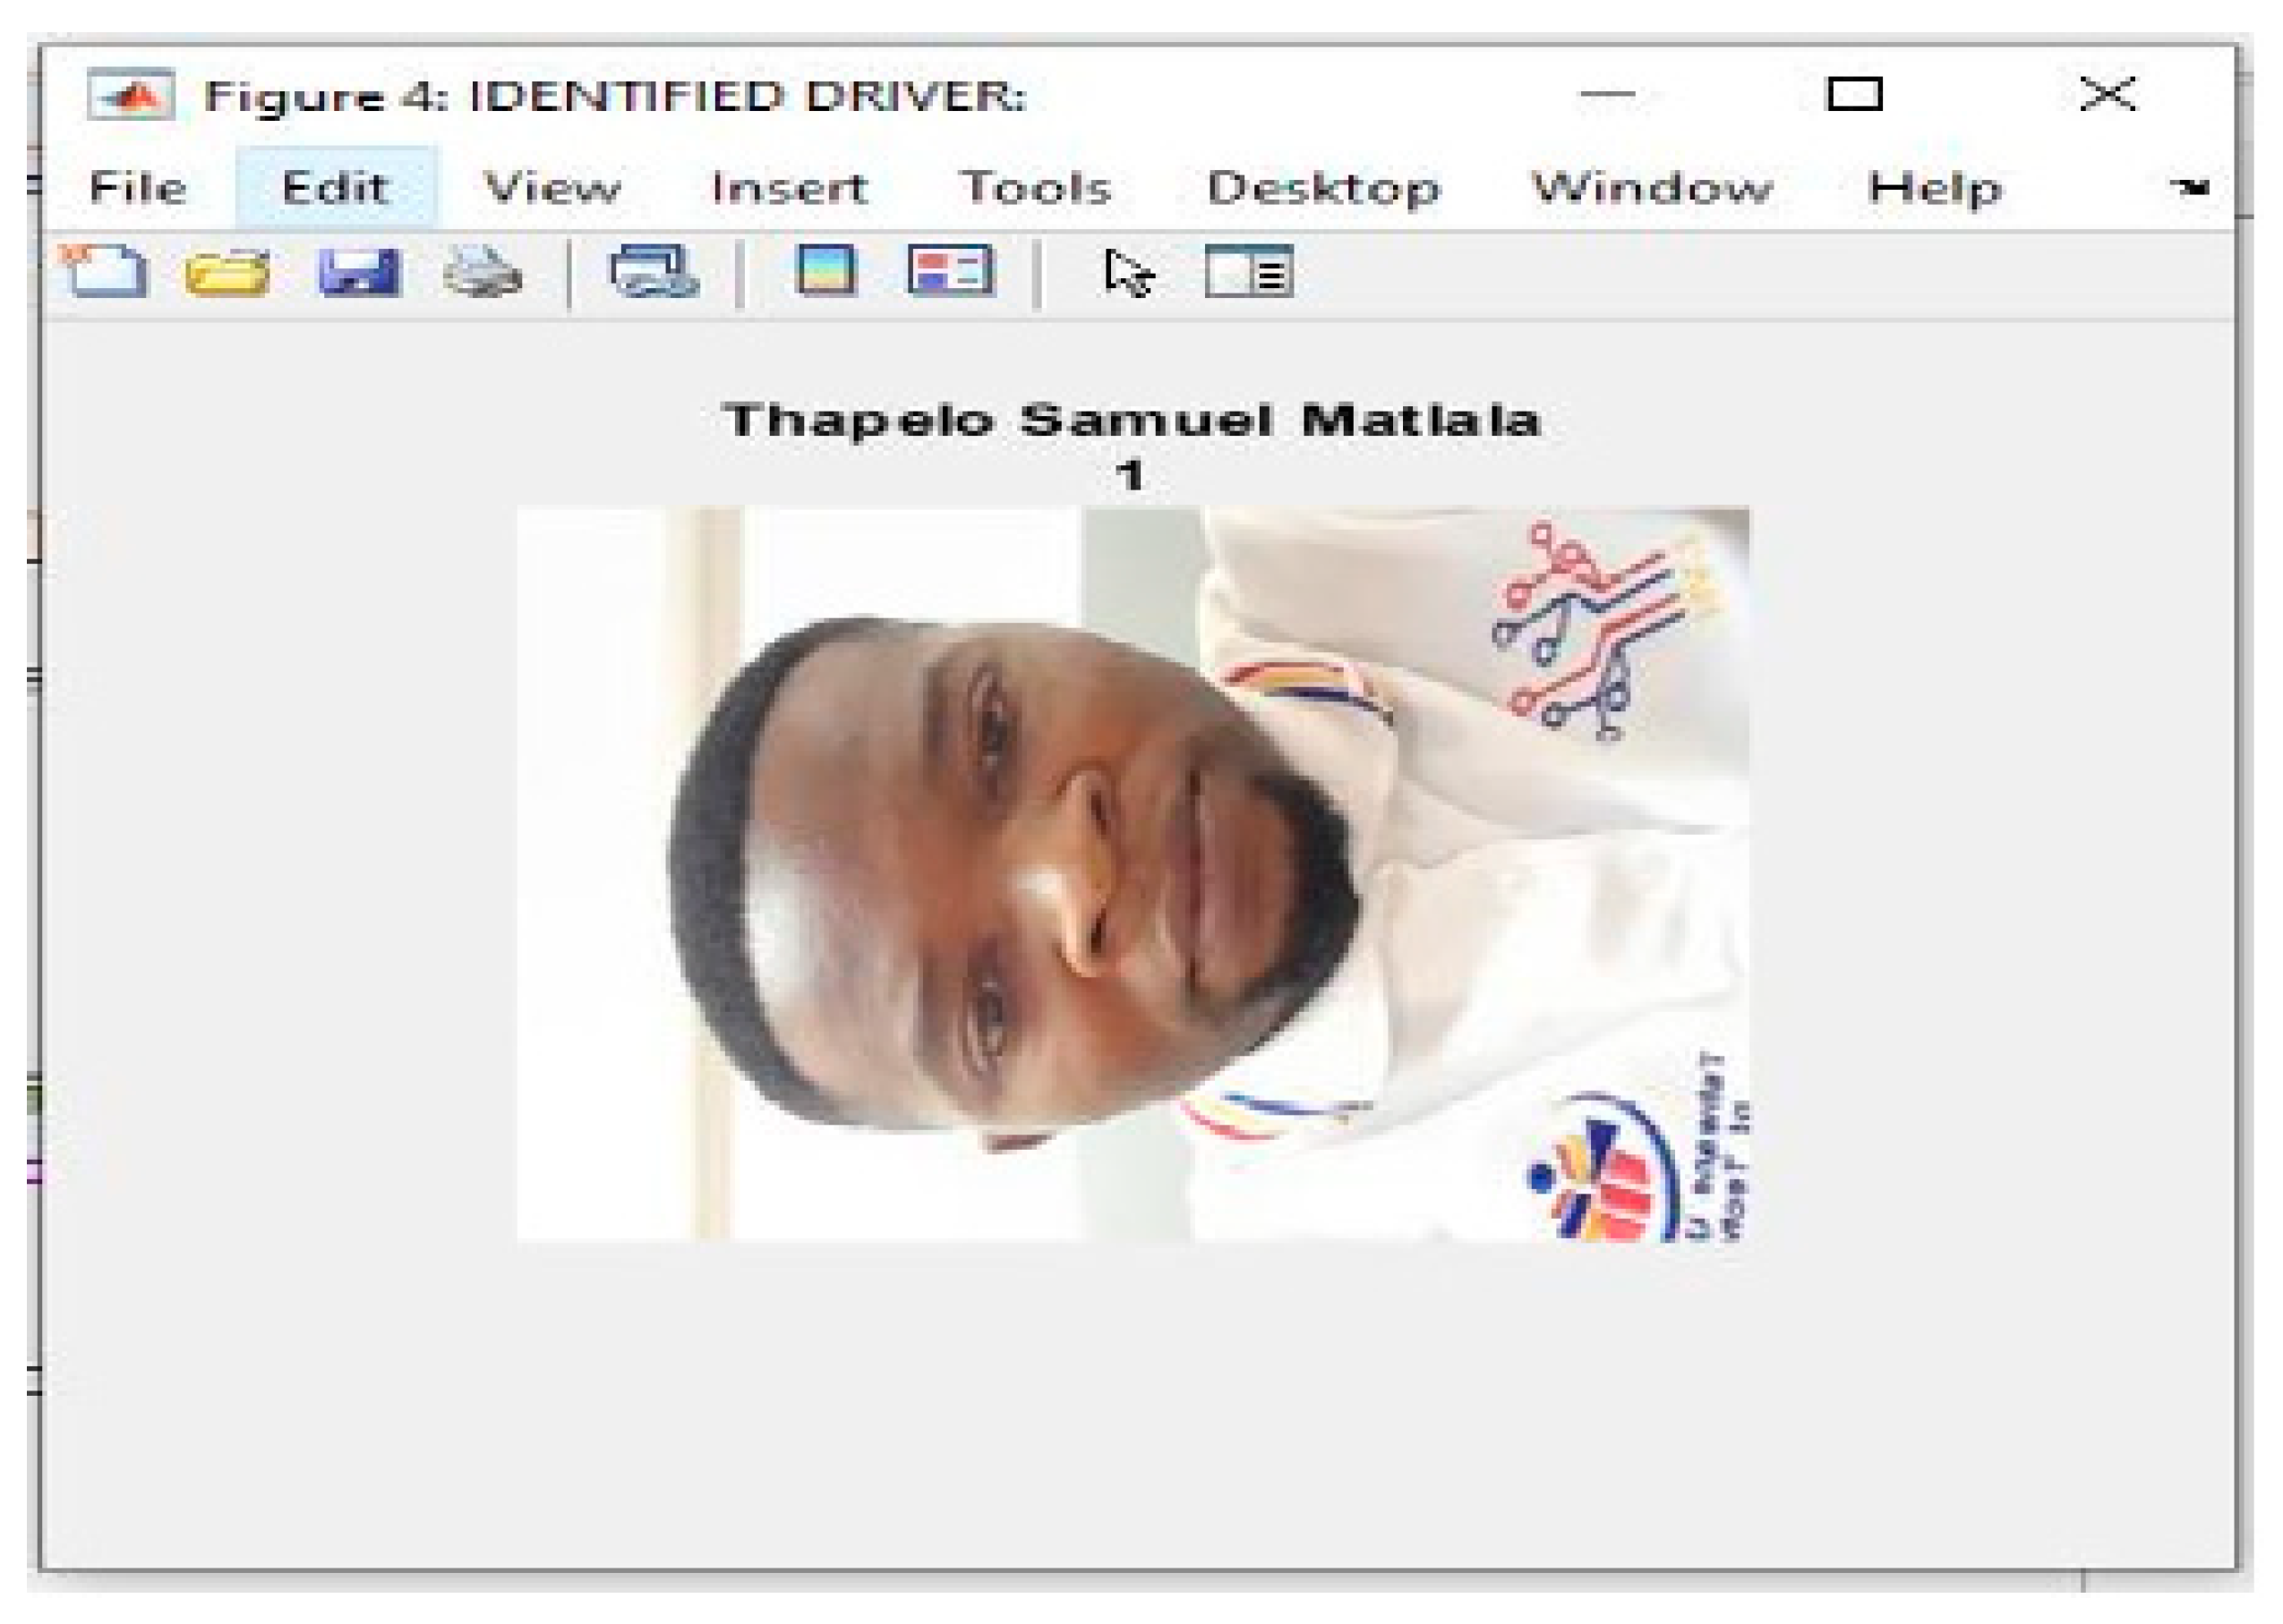2283x1624 pixels.
Task: Click the Link Plot toolbar icon
Action: pyautogui.click(x=654, y=272)
